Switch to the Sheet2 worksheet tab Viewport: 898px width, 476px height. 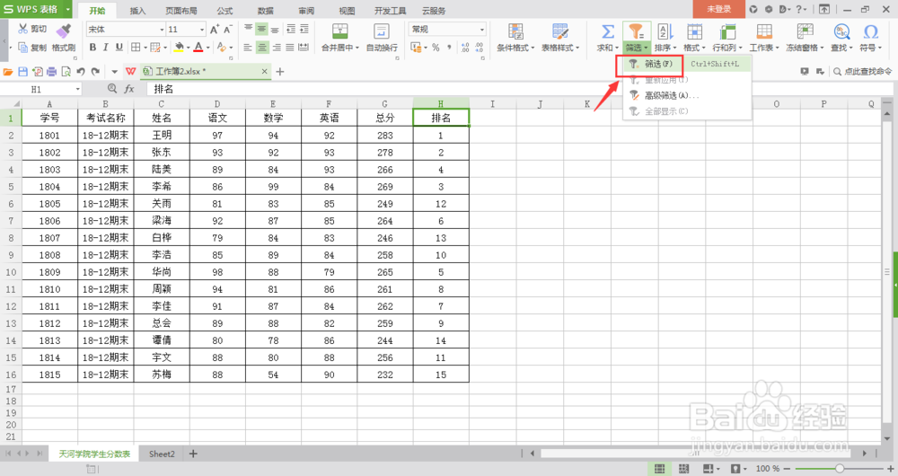[x=162, y=454]
